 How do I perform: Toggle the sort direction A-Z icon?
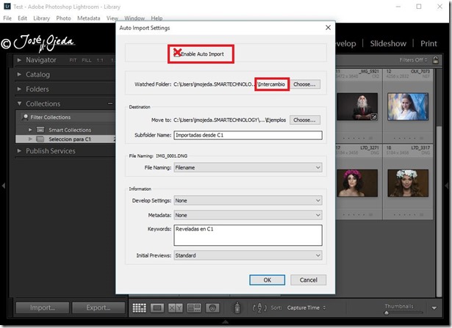pyautogui.click(x=259, y=308)
